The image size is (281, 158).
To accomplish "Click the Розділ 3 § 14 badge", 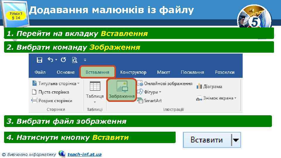I will coord(16,16).
